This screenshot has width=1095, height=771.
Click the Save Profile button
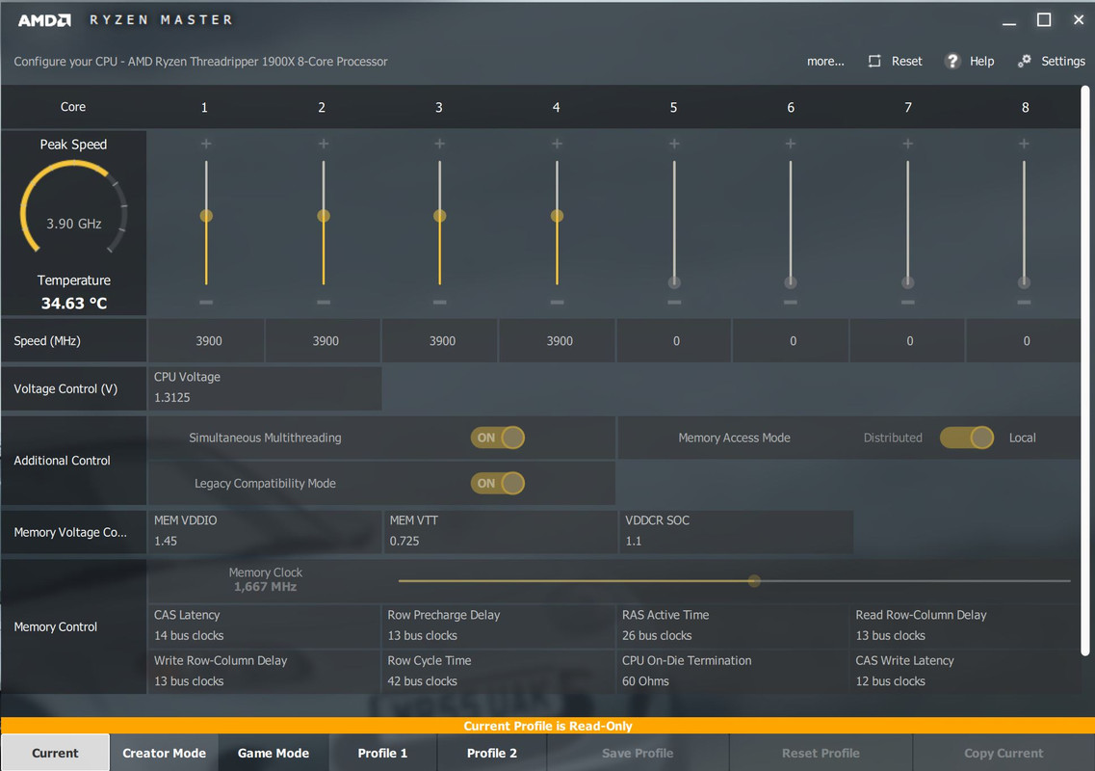(x=638, y=753)
